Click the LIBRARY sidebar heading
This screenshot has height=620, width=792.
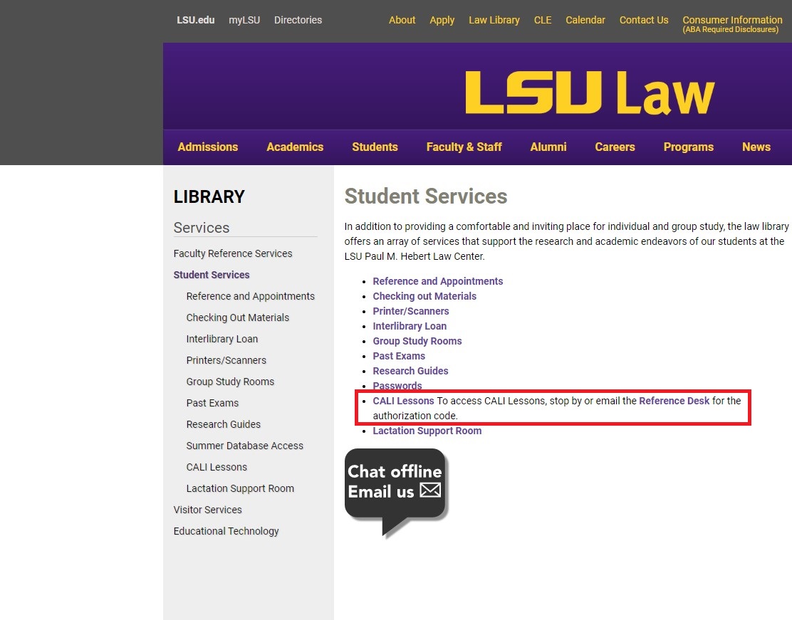pyautogui.click(x=209, y=196)
